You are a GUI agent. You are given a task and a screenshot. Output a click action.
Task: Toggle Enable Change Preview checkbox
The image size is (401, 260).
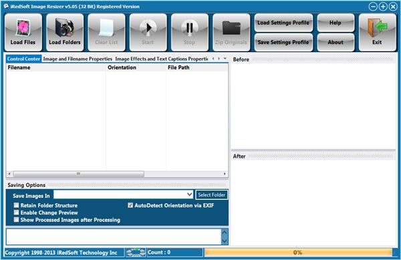click(x=16, y=212)
